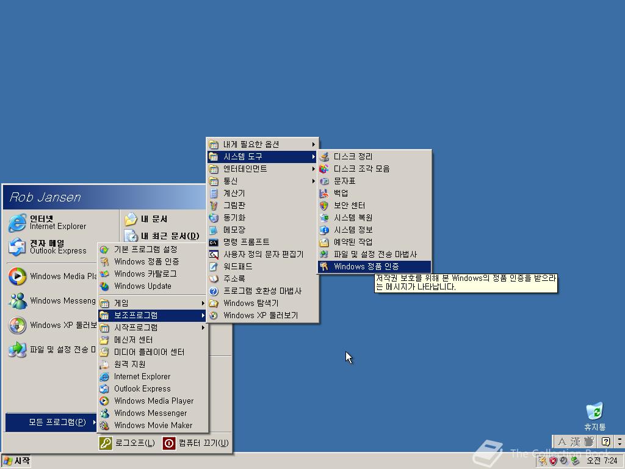Image resolution: width=625 pixels, height=469 pixels.
Task: Click the 주소록 address book icon
Action: pos(214,278)
